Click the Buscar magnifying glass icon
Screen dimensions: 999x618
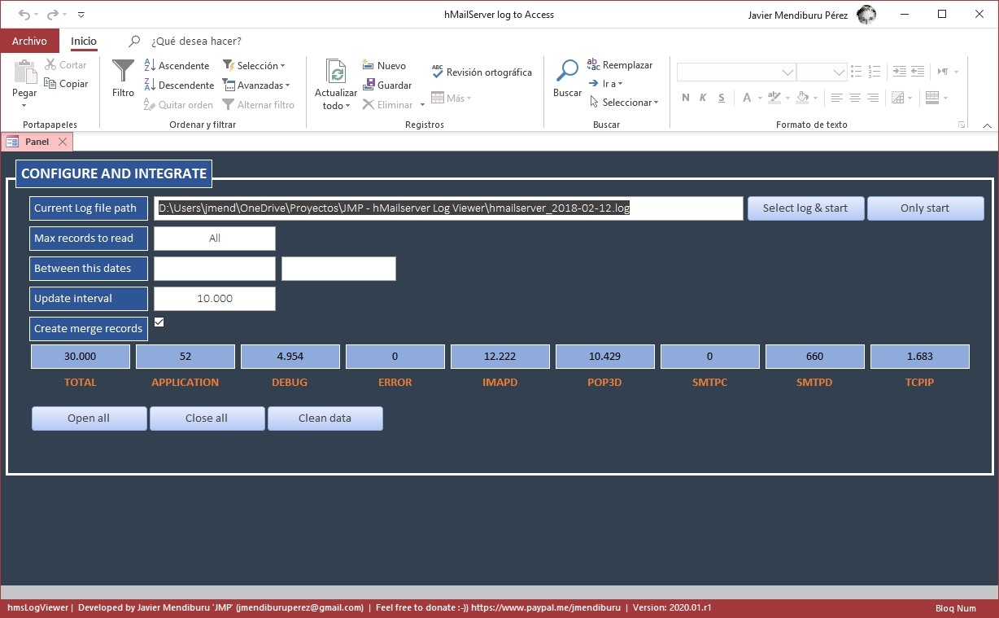[567, 71]
